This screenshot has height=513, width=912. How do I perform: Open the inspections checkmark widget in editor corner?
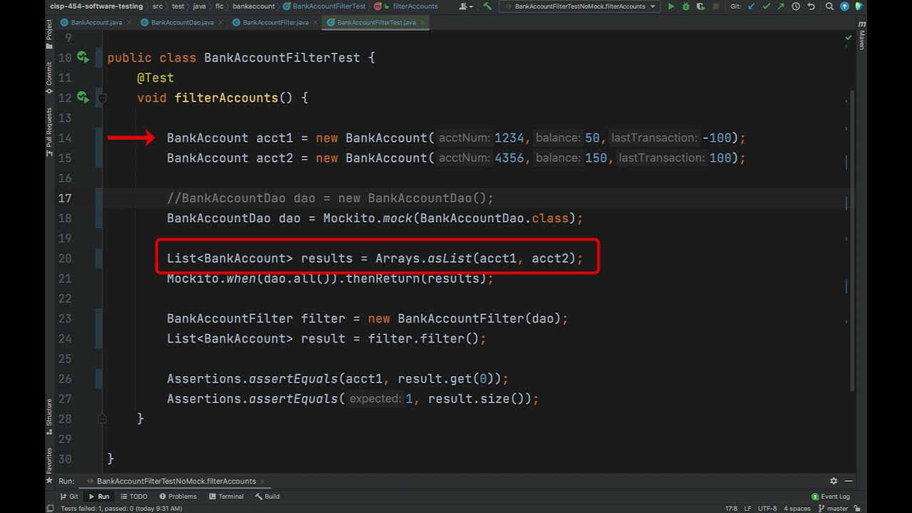848,37
